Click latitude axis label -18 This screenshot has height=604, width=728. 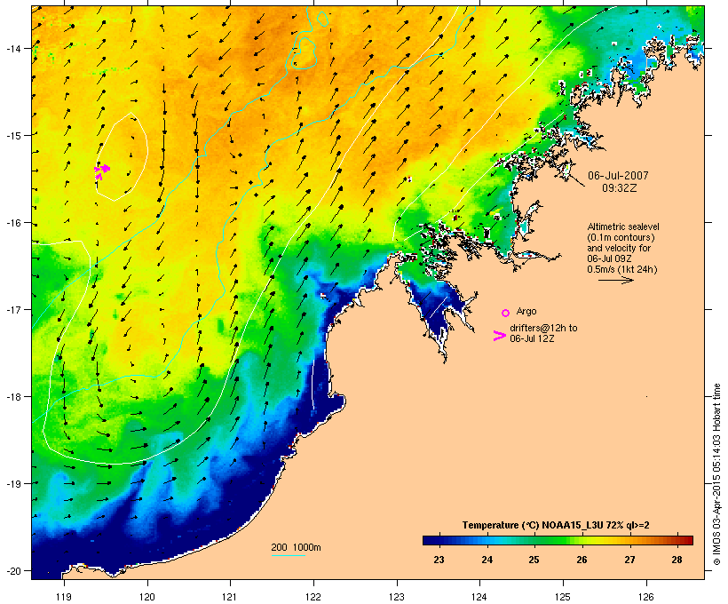(x=12, y=396)
